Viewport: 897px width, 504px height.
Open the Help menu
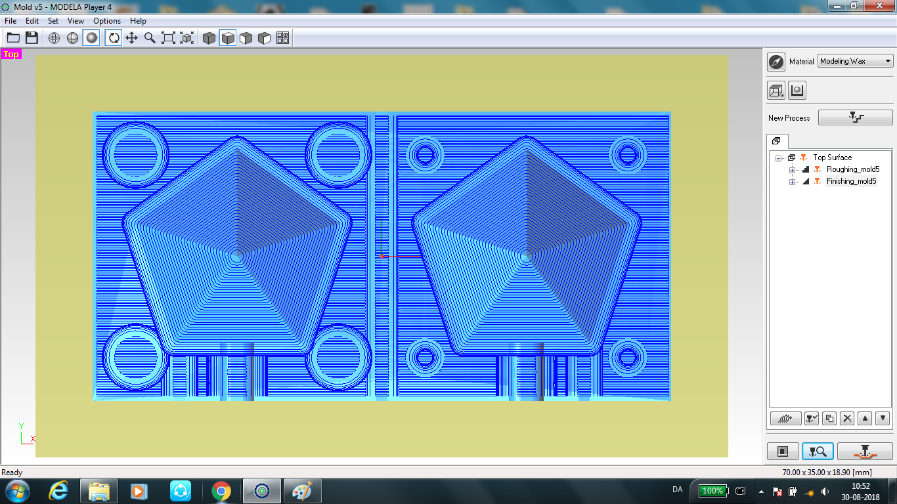pyautogui.click(x=138, y=21)
